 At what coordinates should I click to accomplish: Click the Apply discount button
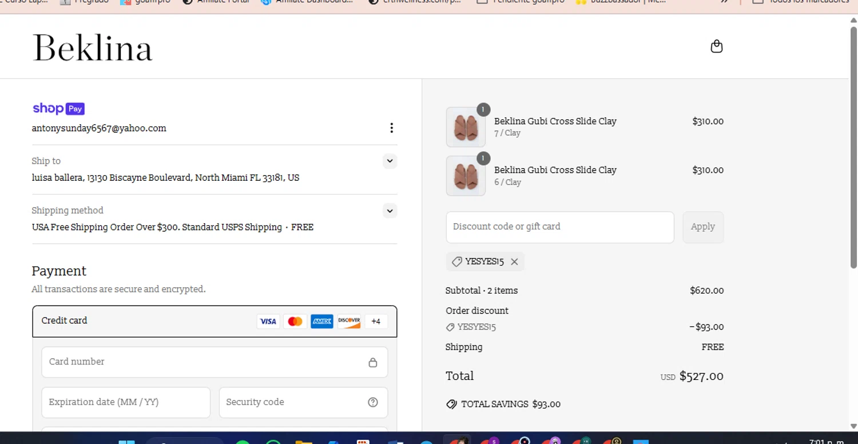703,227
